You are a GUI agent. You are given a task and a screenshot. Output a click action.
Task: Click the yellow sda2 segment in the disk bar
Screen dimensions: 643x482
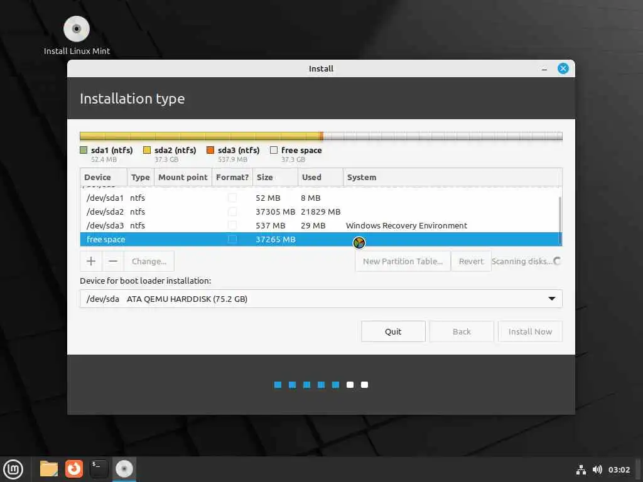(x=200, y=136)
